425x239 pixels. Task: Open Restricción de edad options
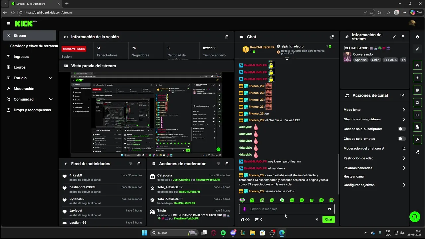click(375, 158)
